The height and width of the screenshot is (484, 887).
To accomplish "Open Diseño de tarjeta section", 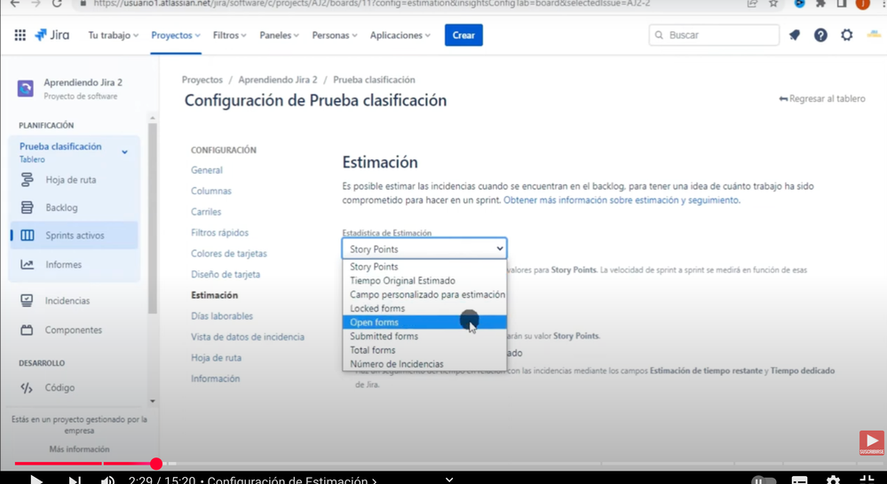I will coord(226,275).
